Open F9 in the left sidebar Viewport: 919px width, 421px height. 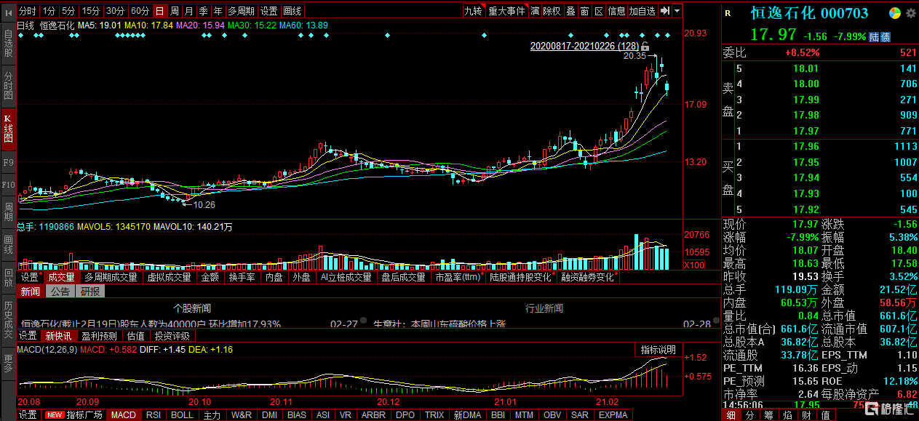pyautogui.click(x=8, y=162)
